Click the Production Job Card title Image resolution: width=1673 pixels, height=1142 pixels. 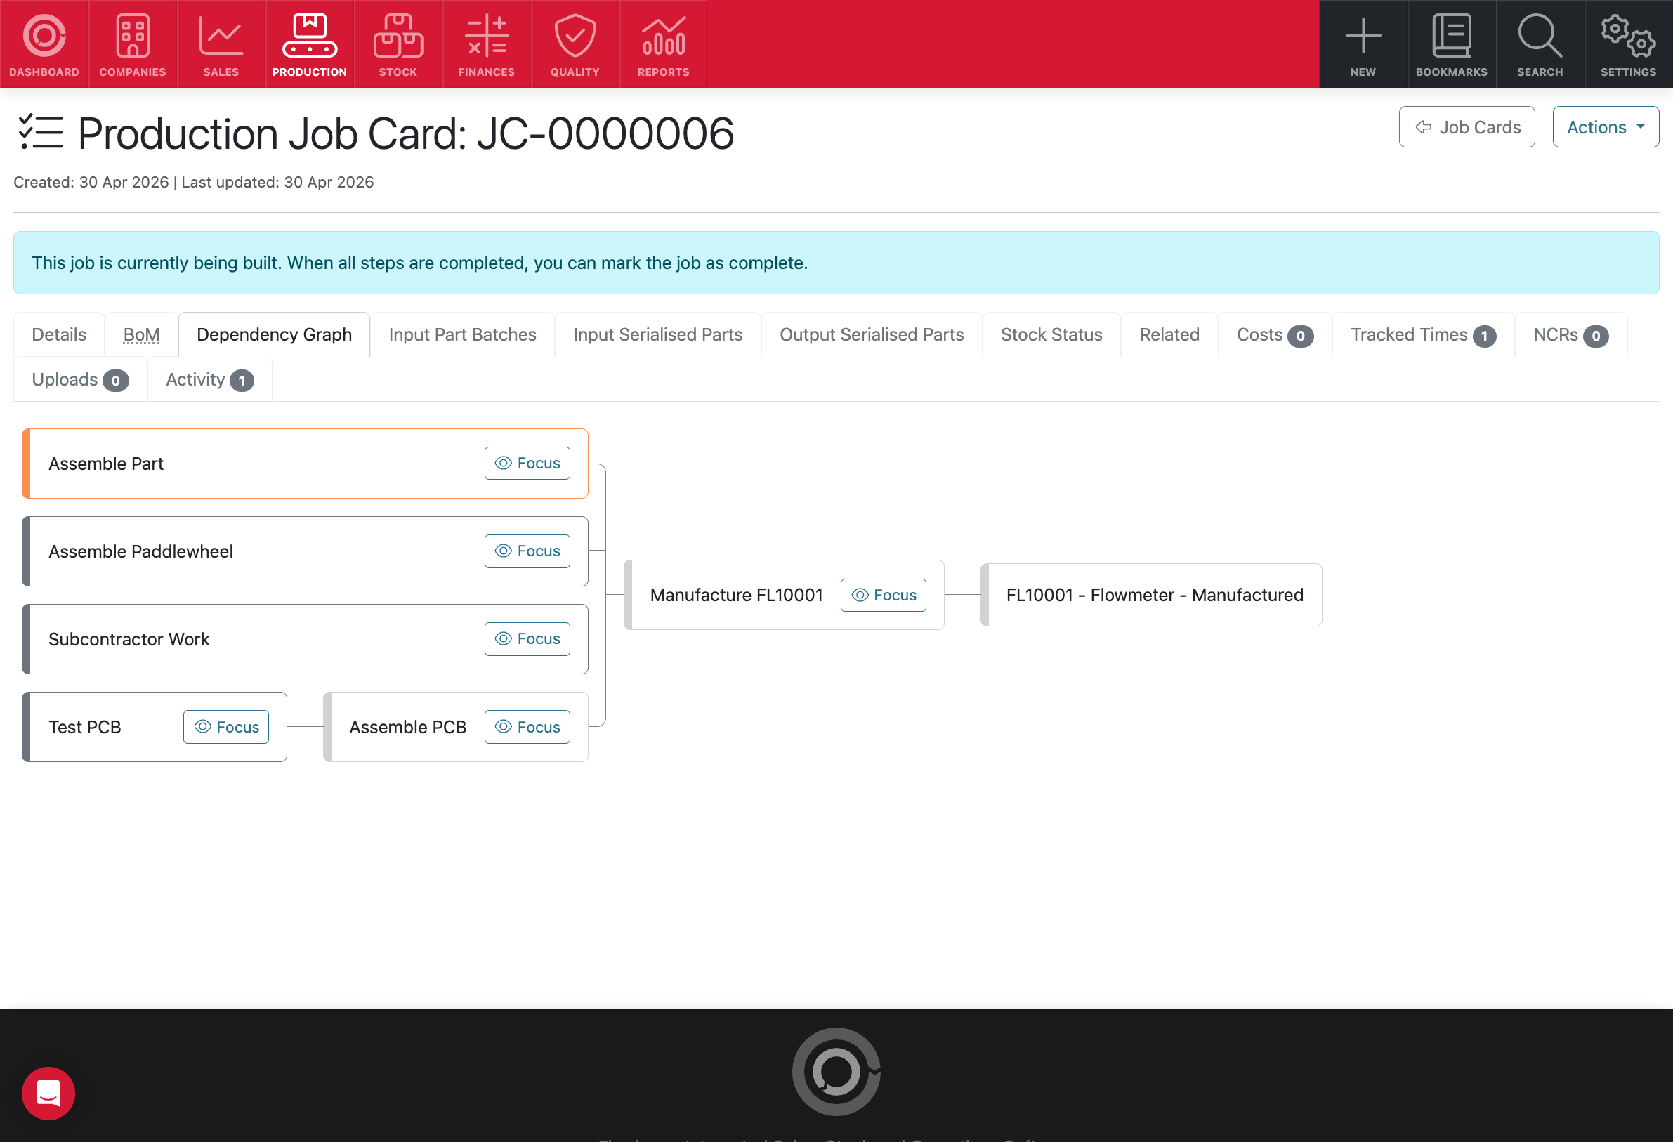coord(406,133)
